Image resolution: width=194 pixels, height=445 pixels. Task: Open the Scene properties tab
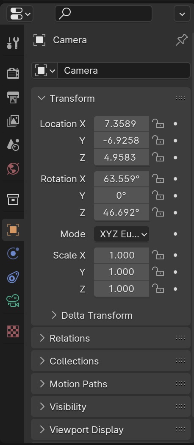pos(13,145)
